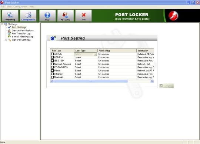
Task: Minimize the Port Locker window
Action: coord(189,3)
